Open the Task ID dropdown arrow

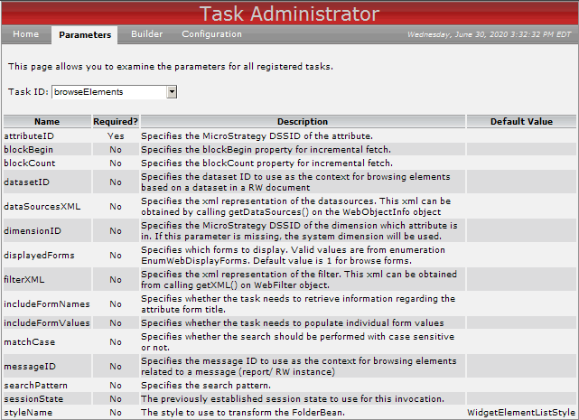point(172,92)
